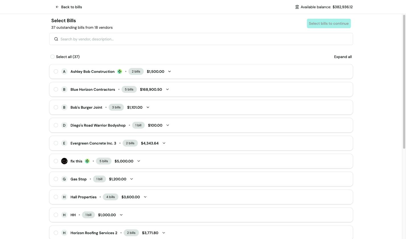406x239 pixels.
Task: Expand Blue Horizon Contractors bills chevron
Action: pos(167,89)
